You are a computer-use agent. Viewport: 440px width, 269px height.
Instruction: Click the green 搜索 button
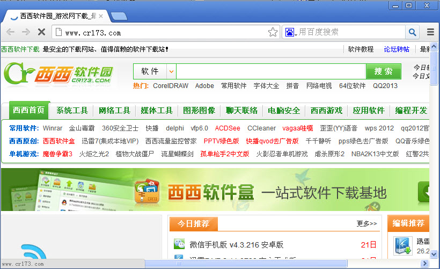pyautogui.click(x=384, y=71)
